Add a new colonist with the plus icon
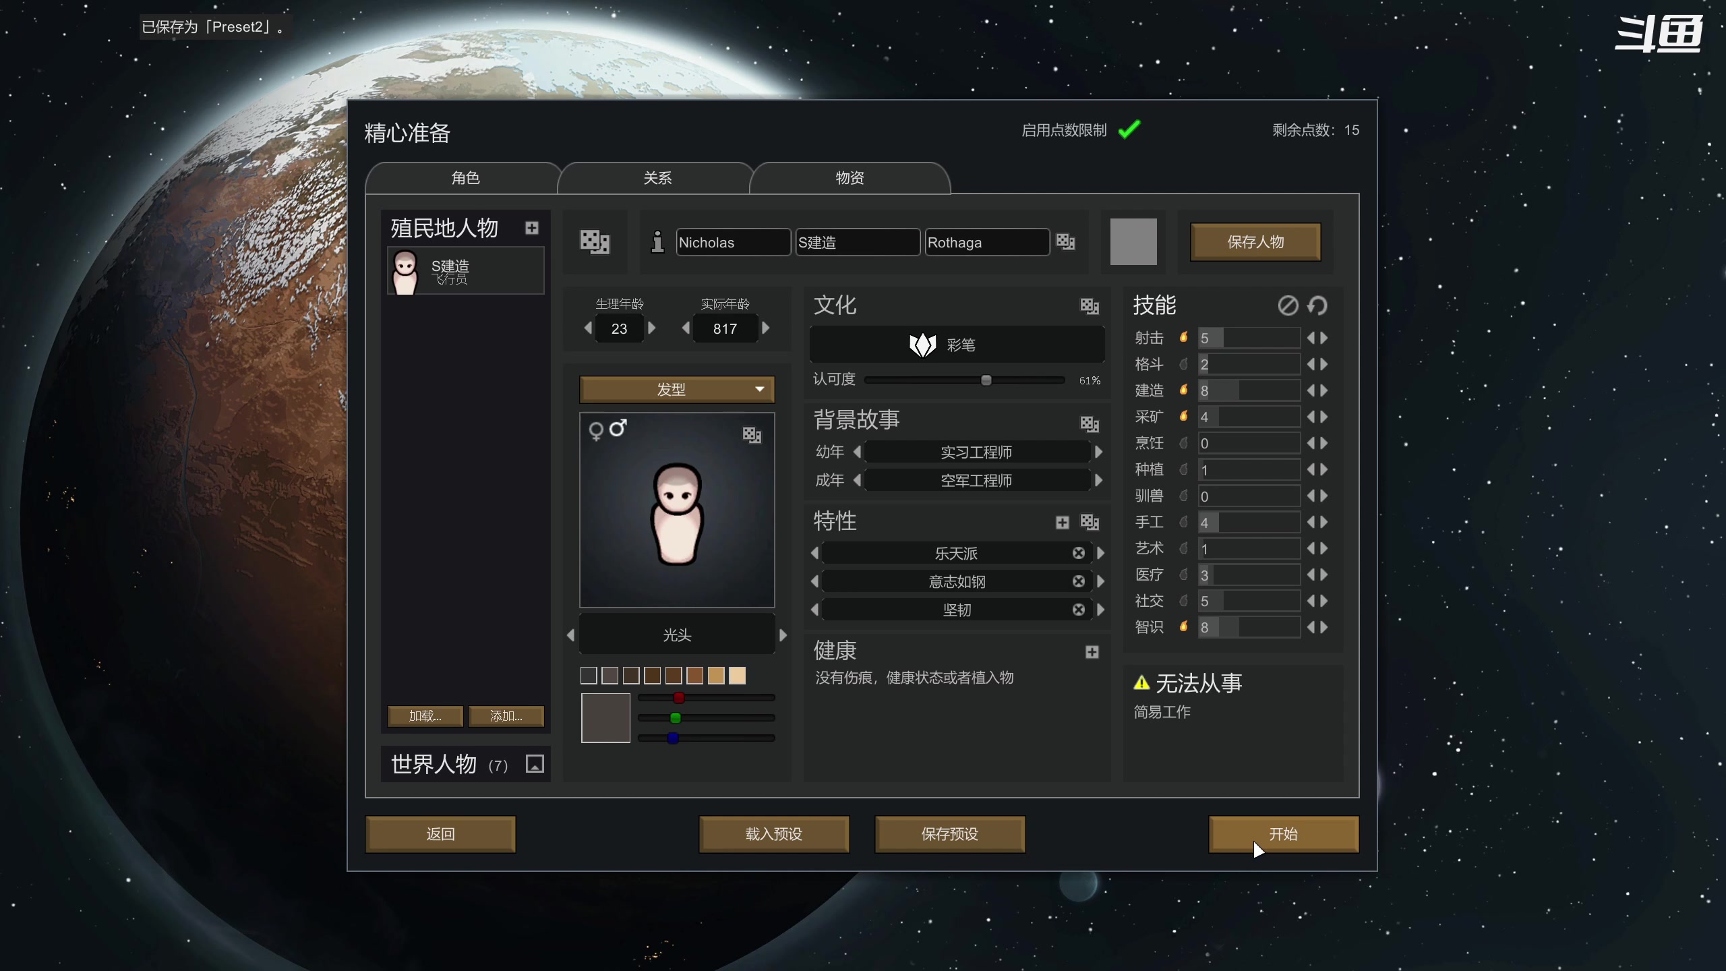1726x971 pixels. [x=532, y=228]
